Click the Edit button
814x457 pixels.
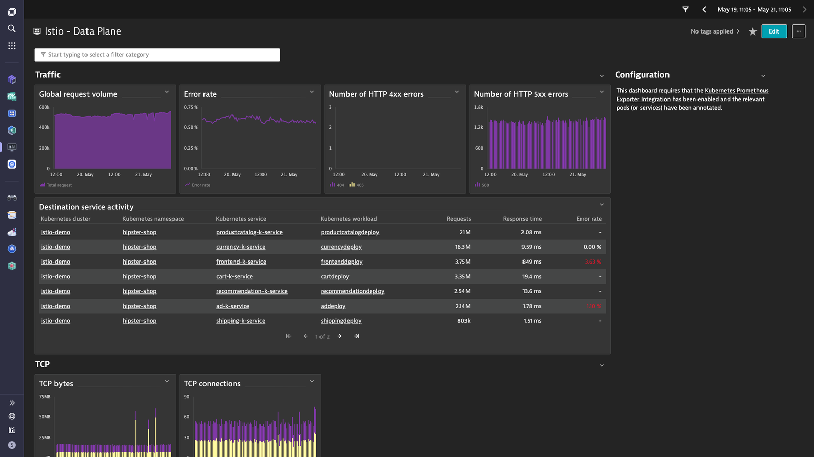coord(774,31)
